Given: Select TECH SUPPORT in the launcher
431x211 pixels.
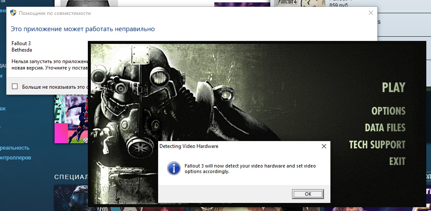Looking at the screenshot, I should (x=377, y=145).
